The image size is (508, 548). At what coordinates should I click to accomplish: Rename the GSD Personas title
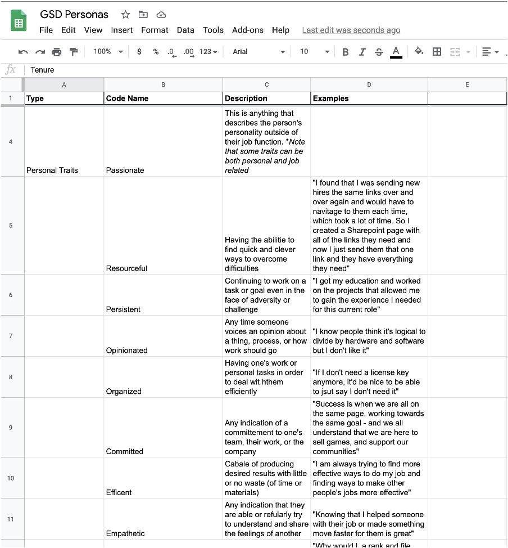(74, 14)
